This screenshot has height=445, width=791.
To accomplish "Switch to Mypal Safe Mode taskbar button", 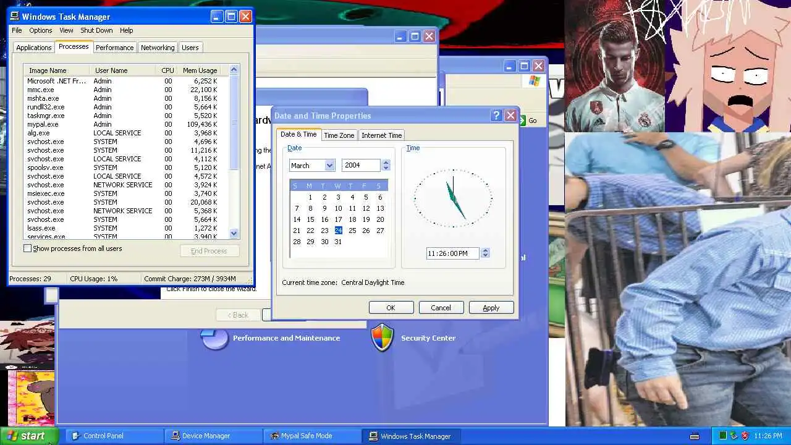I will click(x=312, y=436).
